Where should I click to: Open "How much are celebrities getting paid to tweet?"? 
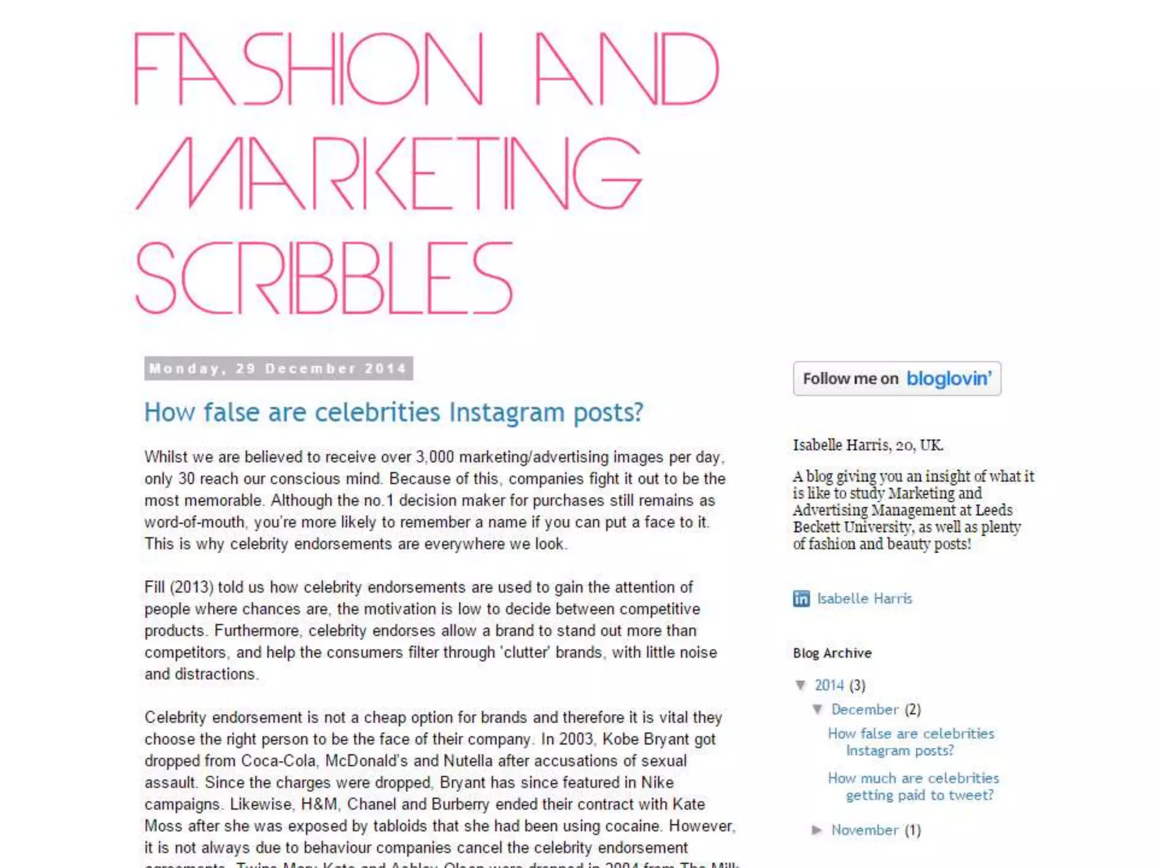[914, 787]
